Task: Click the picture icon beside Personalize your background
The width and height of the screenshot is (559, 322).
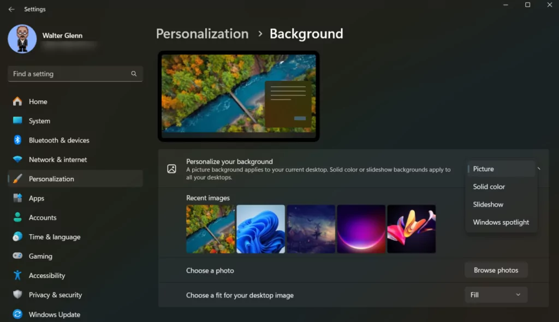Action: click(x=171, y=169)
